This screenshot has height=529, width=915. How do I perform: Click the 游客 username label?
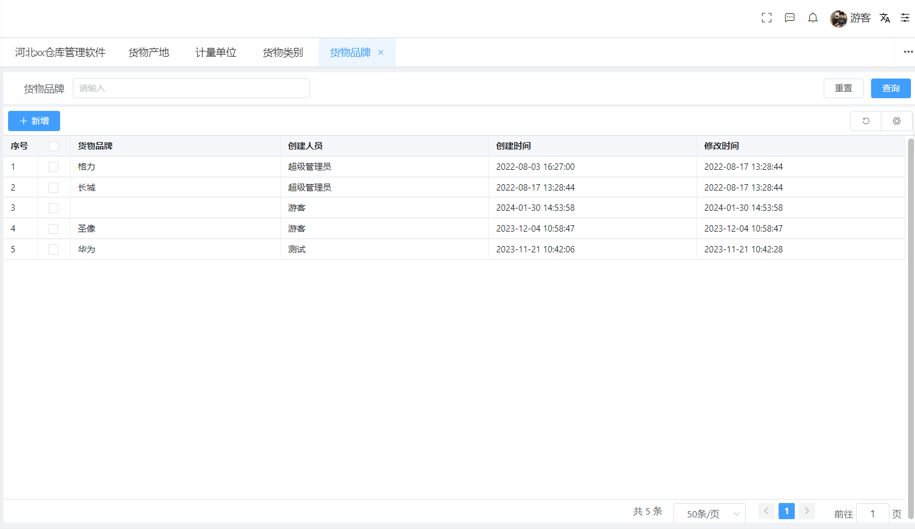coord(860,18)
